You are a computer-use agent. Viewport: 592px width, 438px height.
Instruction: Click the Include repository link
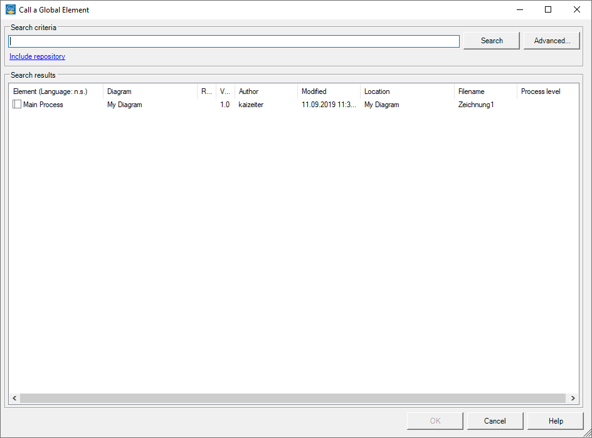[x=37, y=56]
